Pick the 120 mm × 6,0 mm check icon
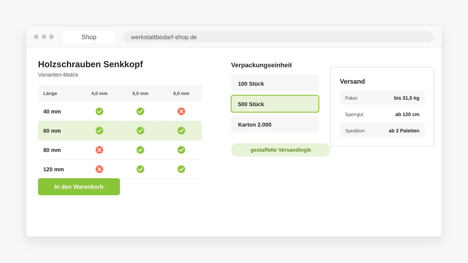The image size is (468, 263). (x=181, y=169)
